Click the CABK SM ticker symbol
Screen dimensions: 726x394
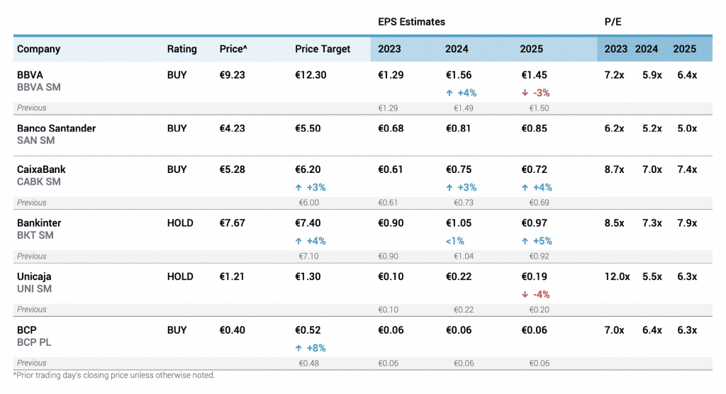(38, 182)
